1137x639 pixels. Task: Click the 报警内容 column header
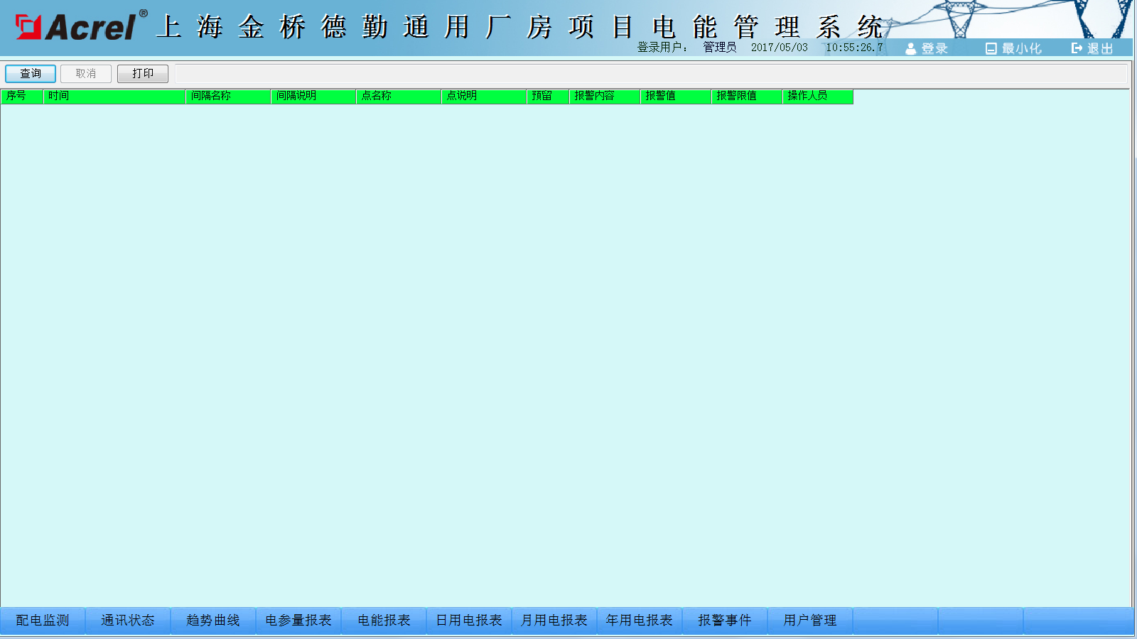tap(604, 97)
